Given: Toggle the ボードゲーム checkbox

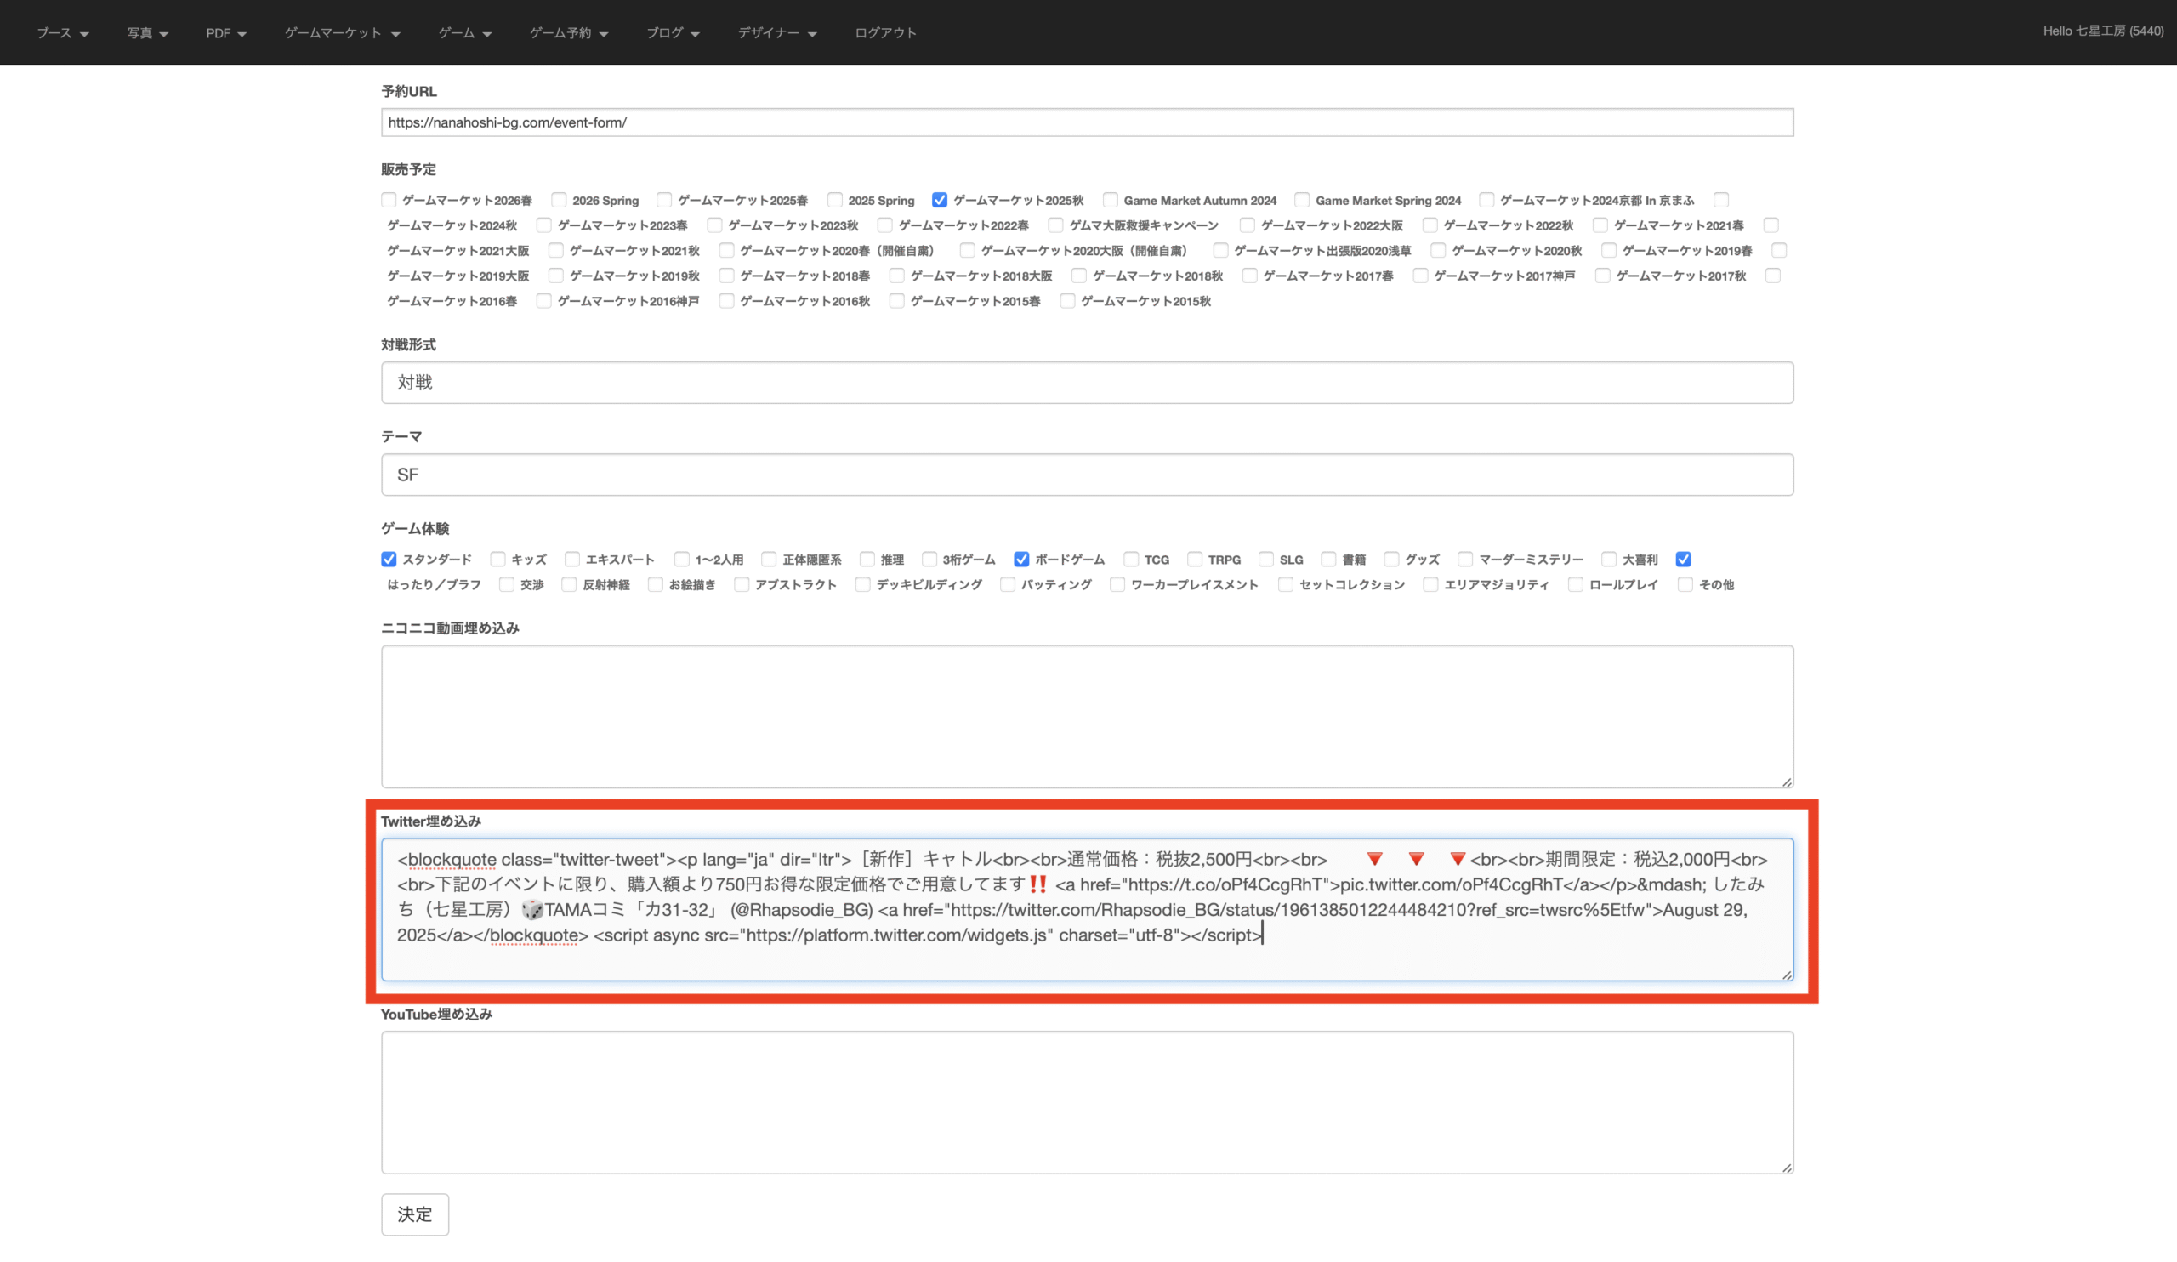Looking at the screenshot, I should [1021, 560].
